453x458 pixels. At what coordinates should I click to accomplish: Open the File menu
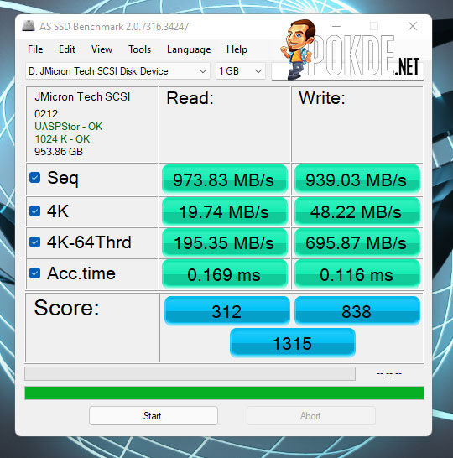pyautogui.click(x=35, y=49)
